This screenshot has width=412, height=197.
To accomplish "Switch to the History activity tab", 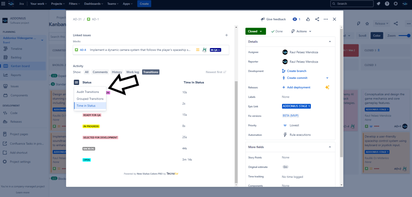I will pyautogui.click(x=117, y=72).
